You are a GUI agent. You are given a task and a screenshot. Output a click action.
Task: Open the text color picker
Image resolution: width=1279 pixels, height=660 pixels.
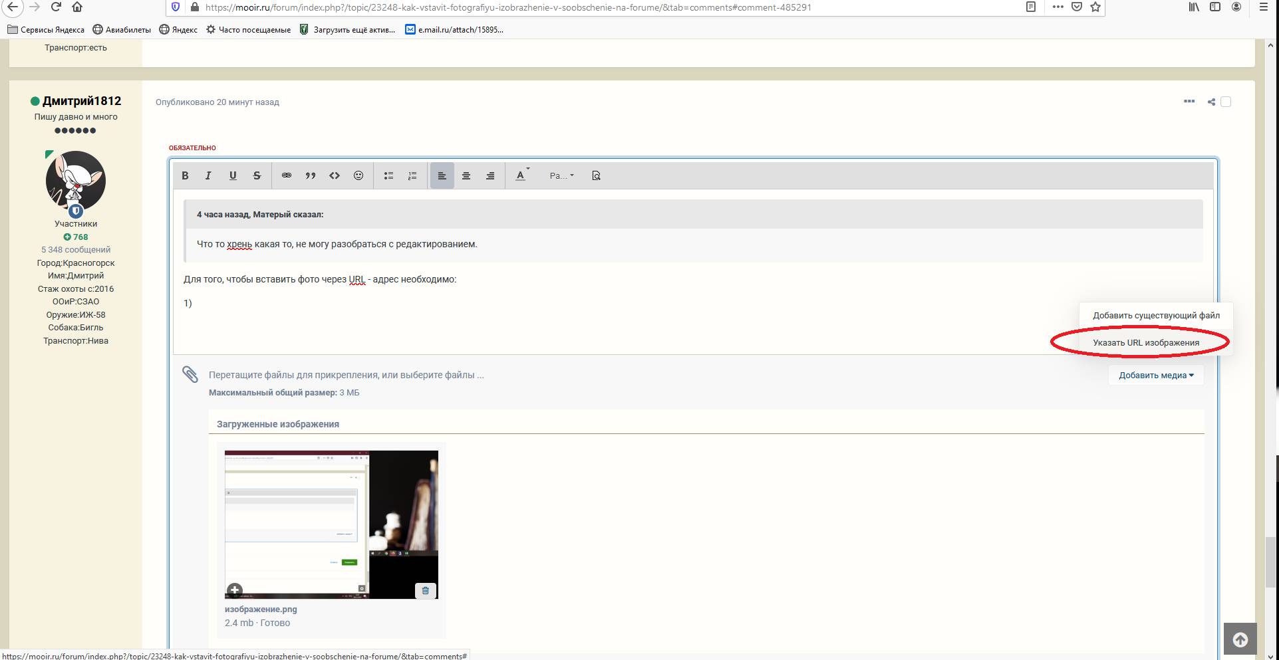coord(521,176)
